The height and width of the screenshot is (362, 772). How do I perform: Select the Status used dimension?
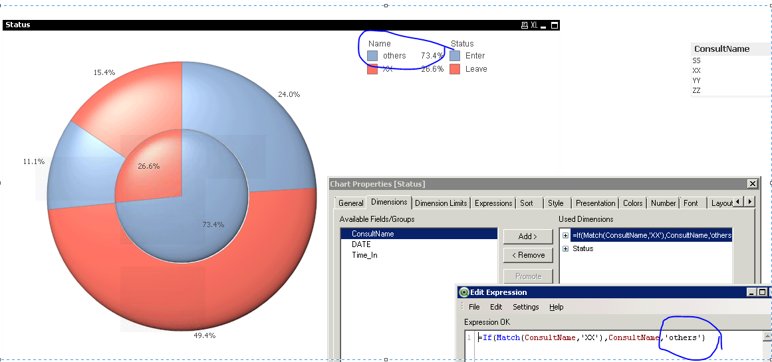[583, 248]
